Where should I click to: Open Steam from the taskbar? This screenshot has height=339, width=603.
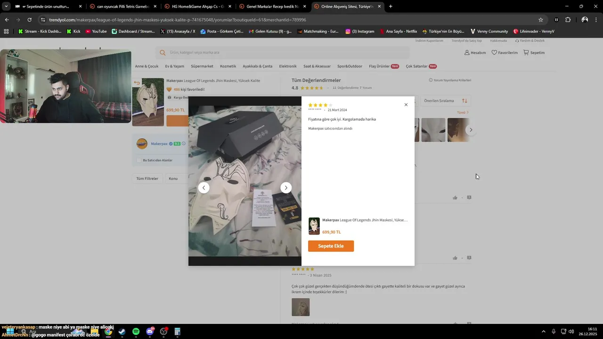[122, 331]
